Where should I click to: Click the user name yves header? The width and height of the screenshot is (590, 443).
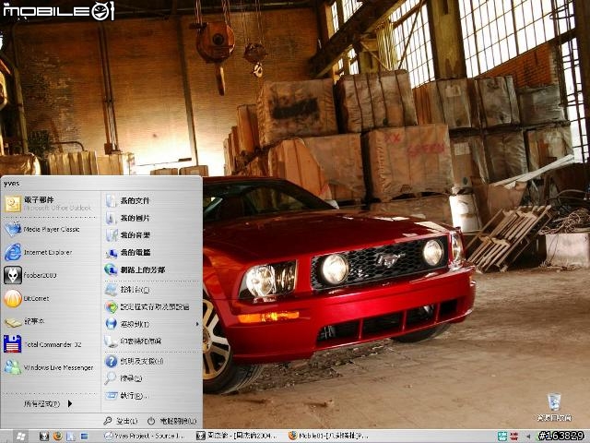point(12,184)
